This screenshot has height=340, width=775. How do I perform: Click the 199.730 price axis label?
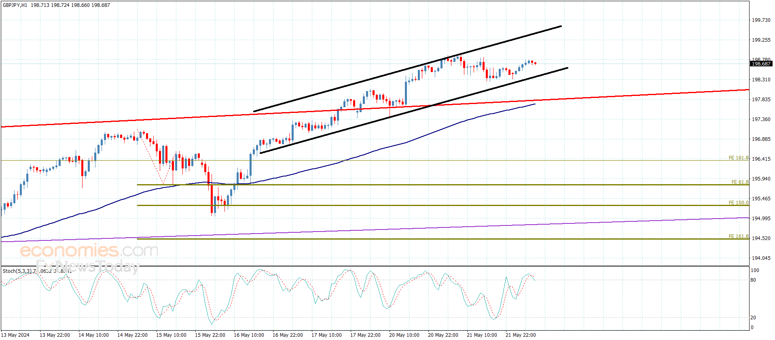(x=761, y=20)
